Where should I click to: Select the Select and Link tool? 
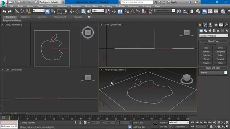tap(17, 11)
